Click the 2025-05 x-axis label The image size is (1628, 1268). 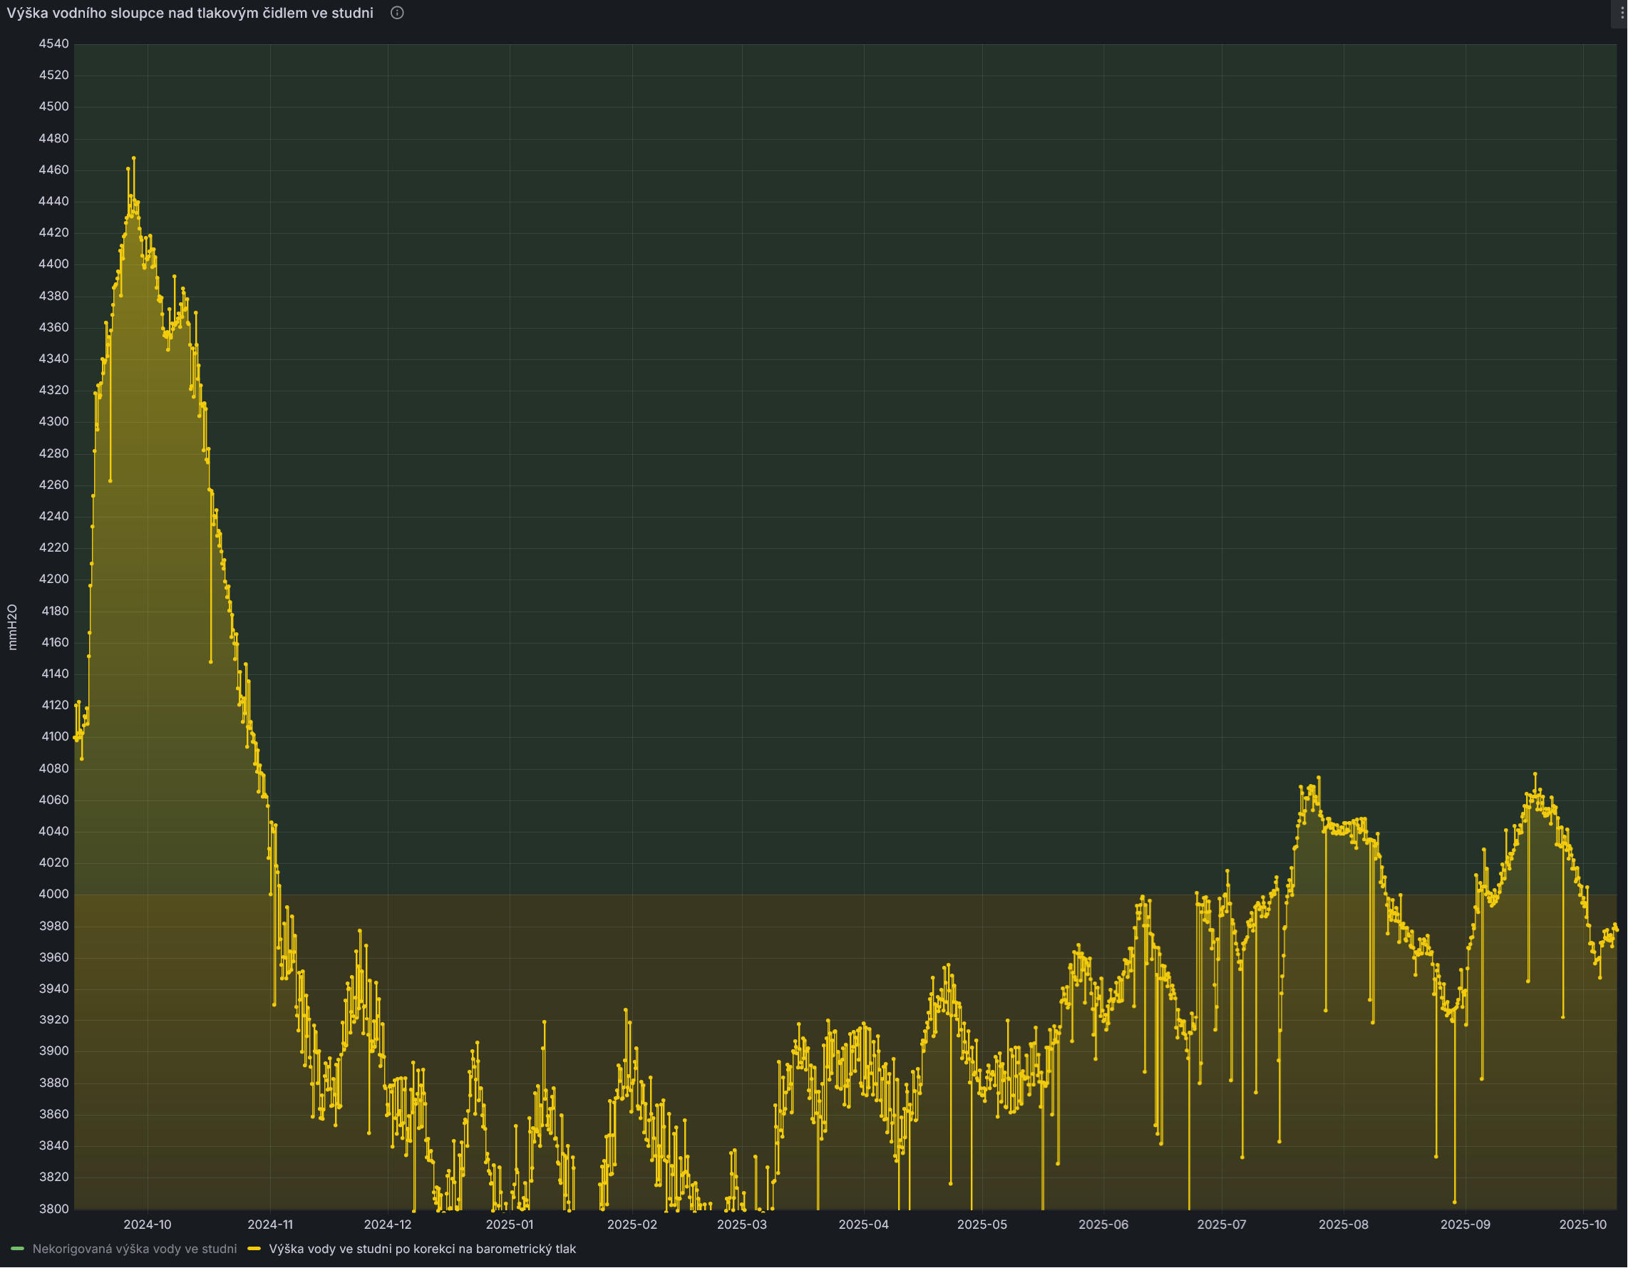(x=982, y=1225)
